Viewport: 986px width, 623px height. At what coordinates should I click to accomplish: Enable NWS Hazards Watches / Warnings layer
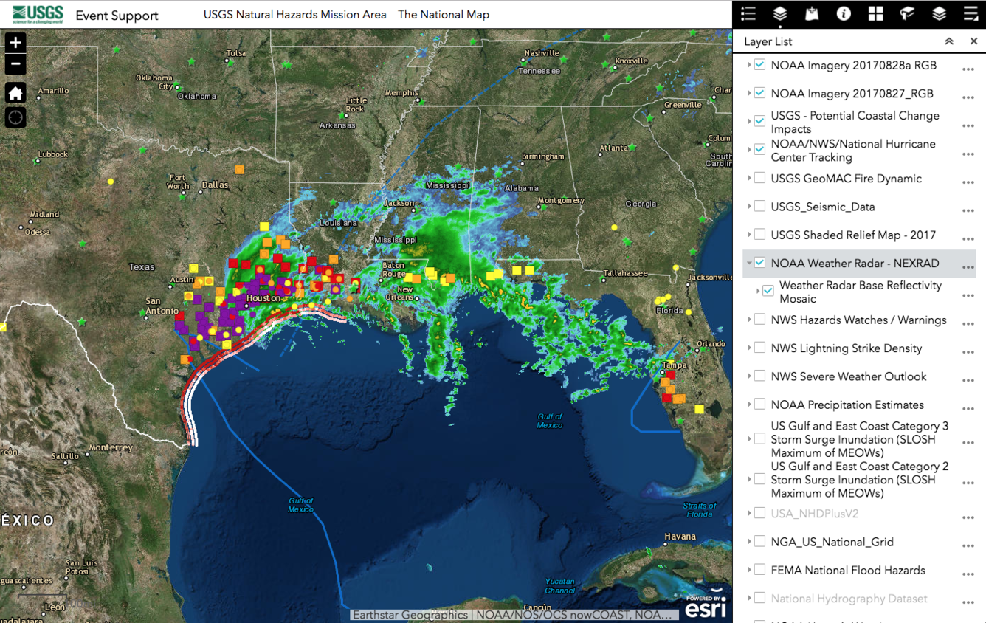(x=759, y=319)
